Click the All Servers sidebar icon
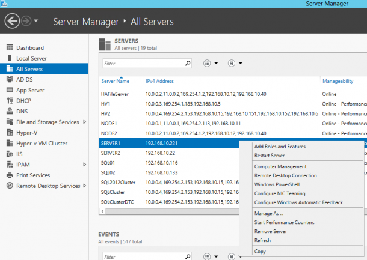Viewport: 367px width, 260px height. [x=10, y=68]
